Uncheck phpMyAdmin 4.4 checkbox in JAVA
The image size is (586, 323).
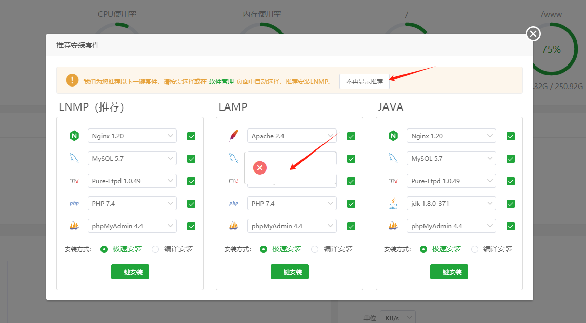(x=511, y=226)
